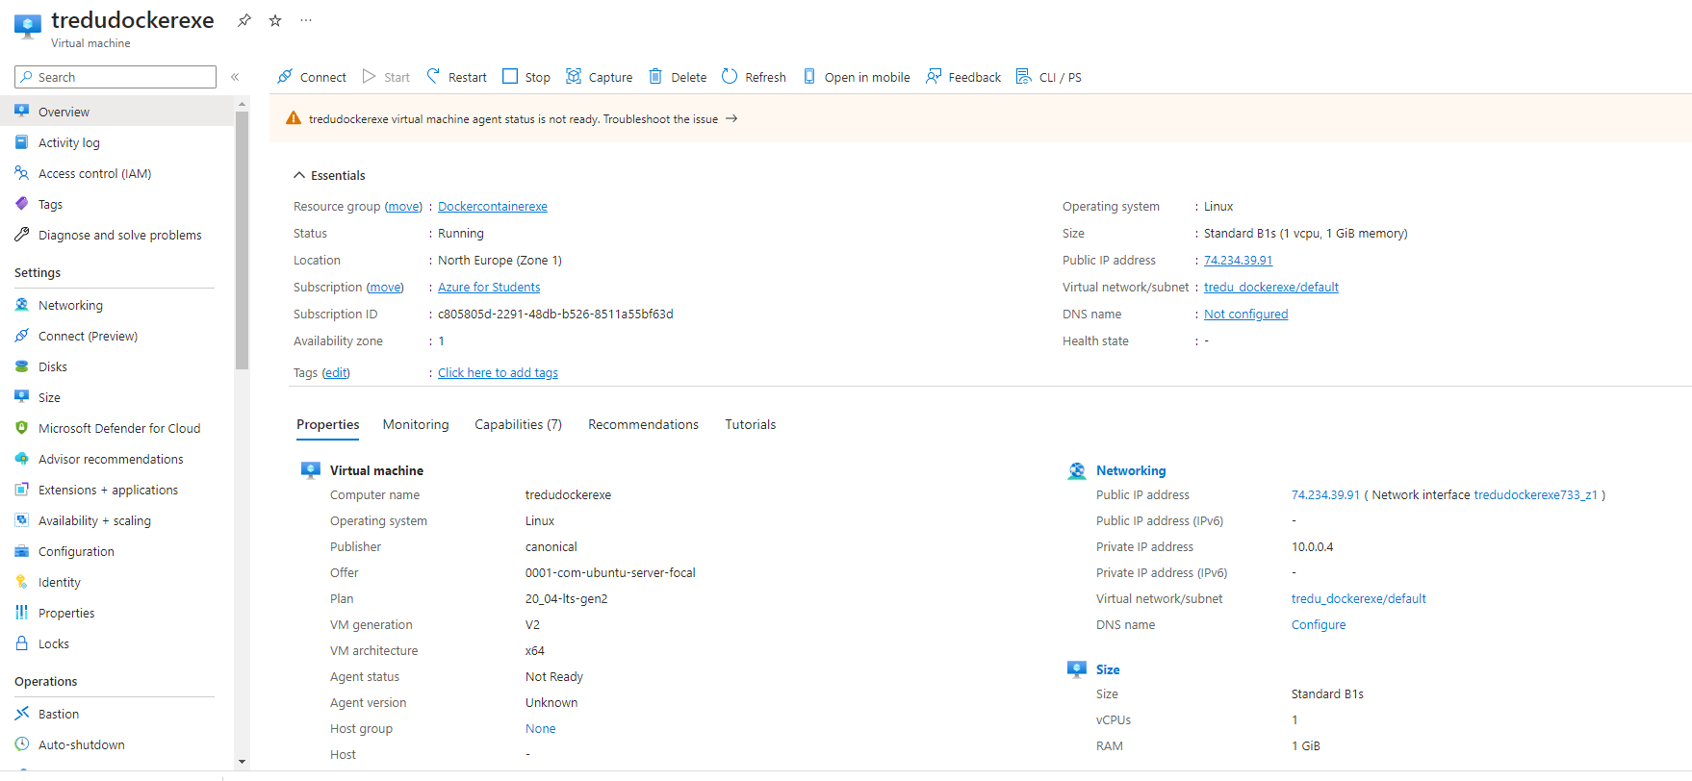Switch to the Recommendations tab
The height and width of the screenshot is (781, 1692).
(x=643, y=425)
